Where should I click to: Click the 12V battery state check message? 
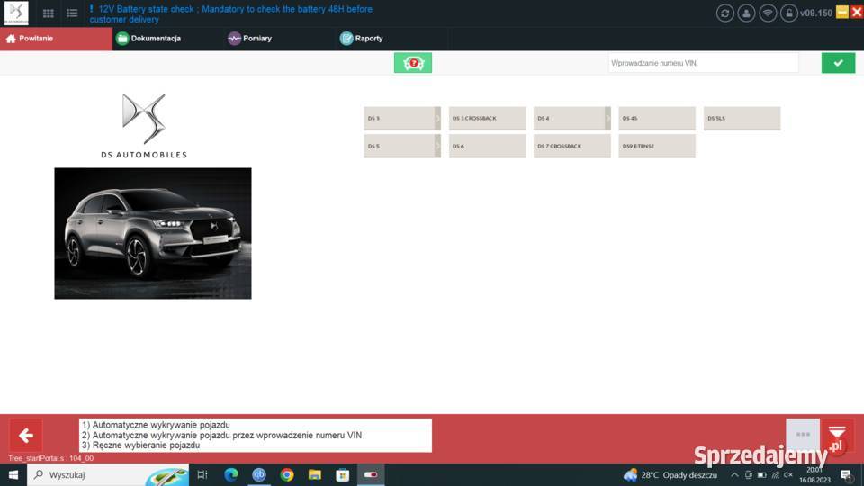click(x=231, y=14)
